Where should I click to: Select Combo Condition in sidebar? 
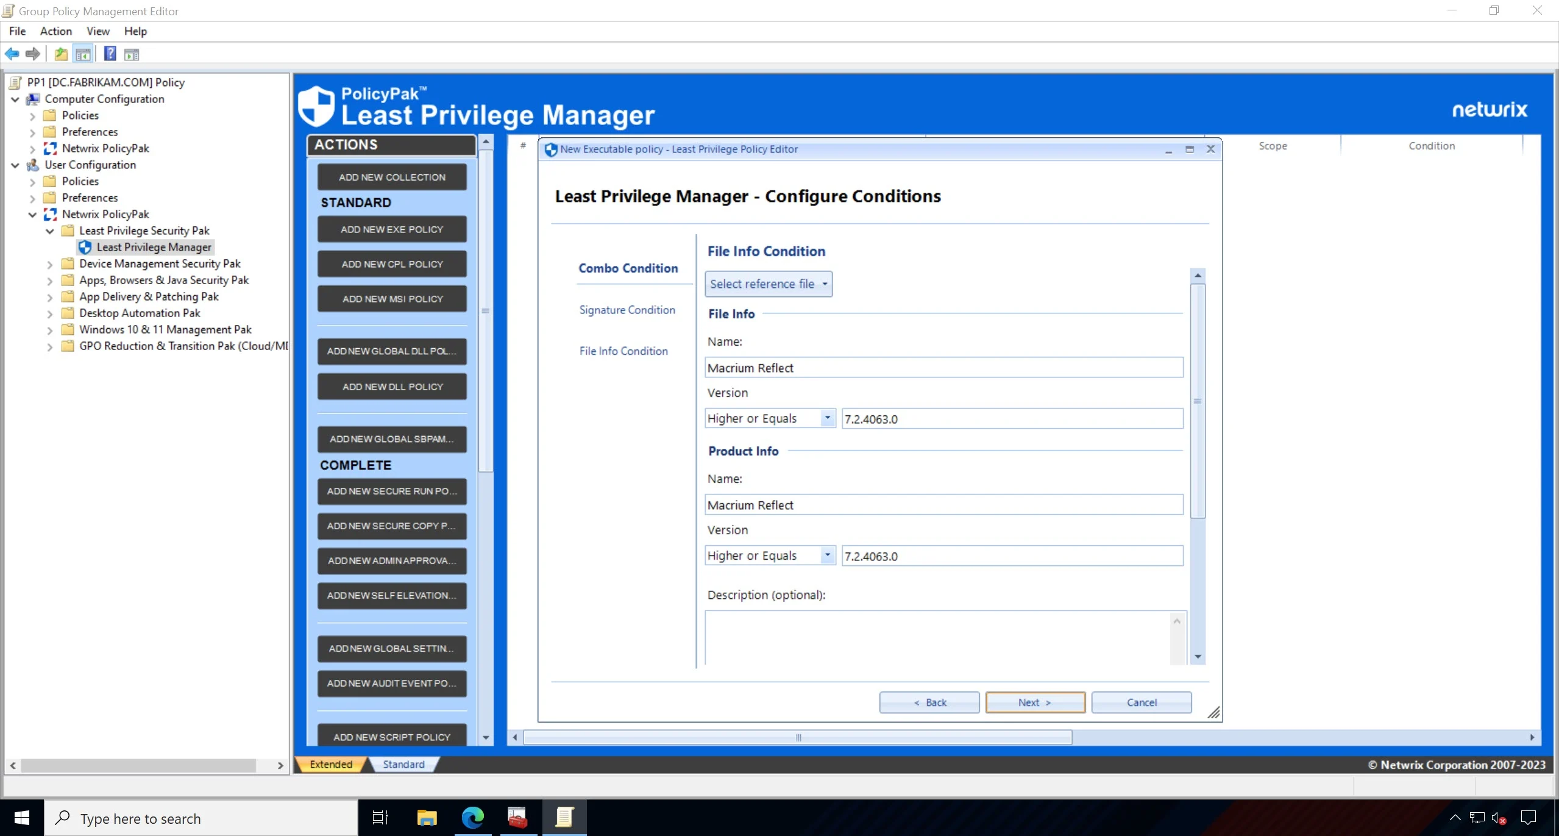[x=628, y=268]
